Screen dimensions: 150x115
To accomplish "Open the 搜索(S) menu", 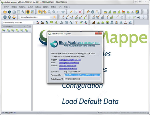I will tap(53, 7).
